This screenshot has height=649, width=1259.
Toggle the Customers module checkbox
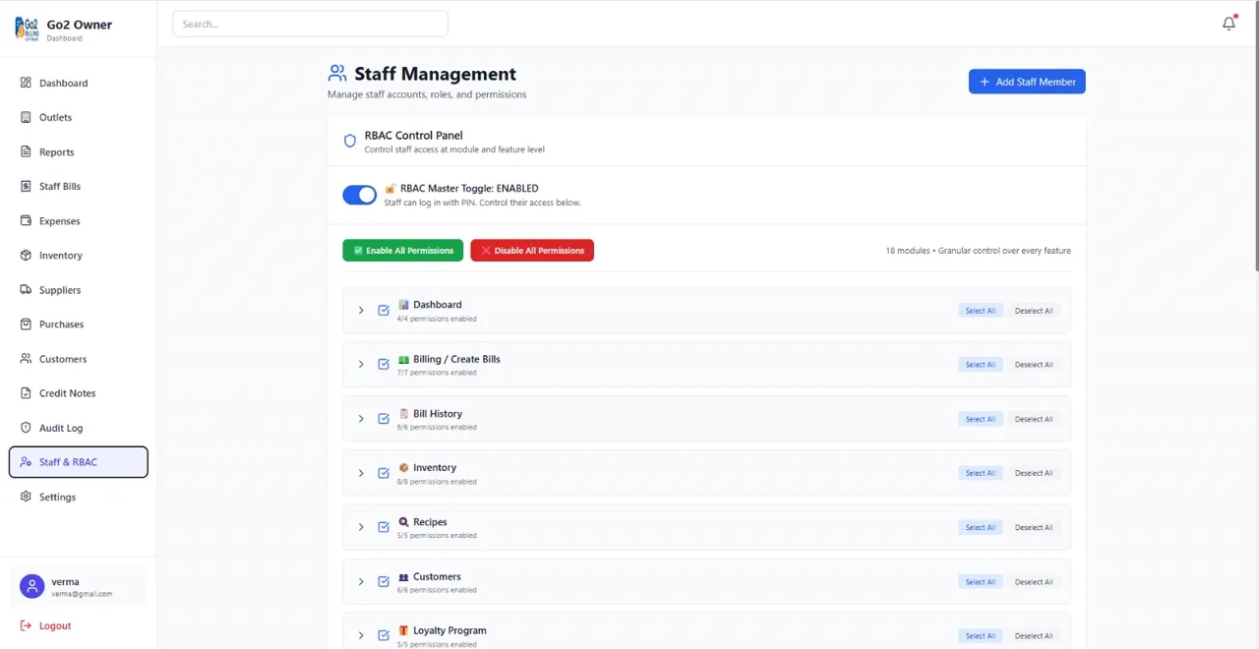[x=384, y=582]
